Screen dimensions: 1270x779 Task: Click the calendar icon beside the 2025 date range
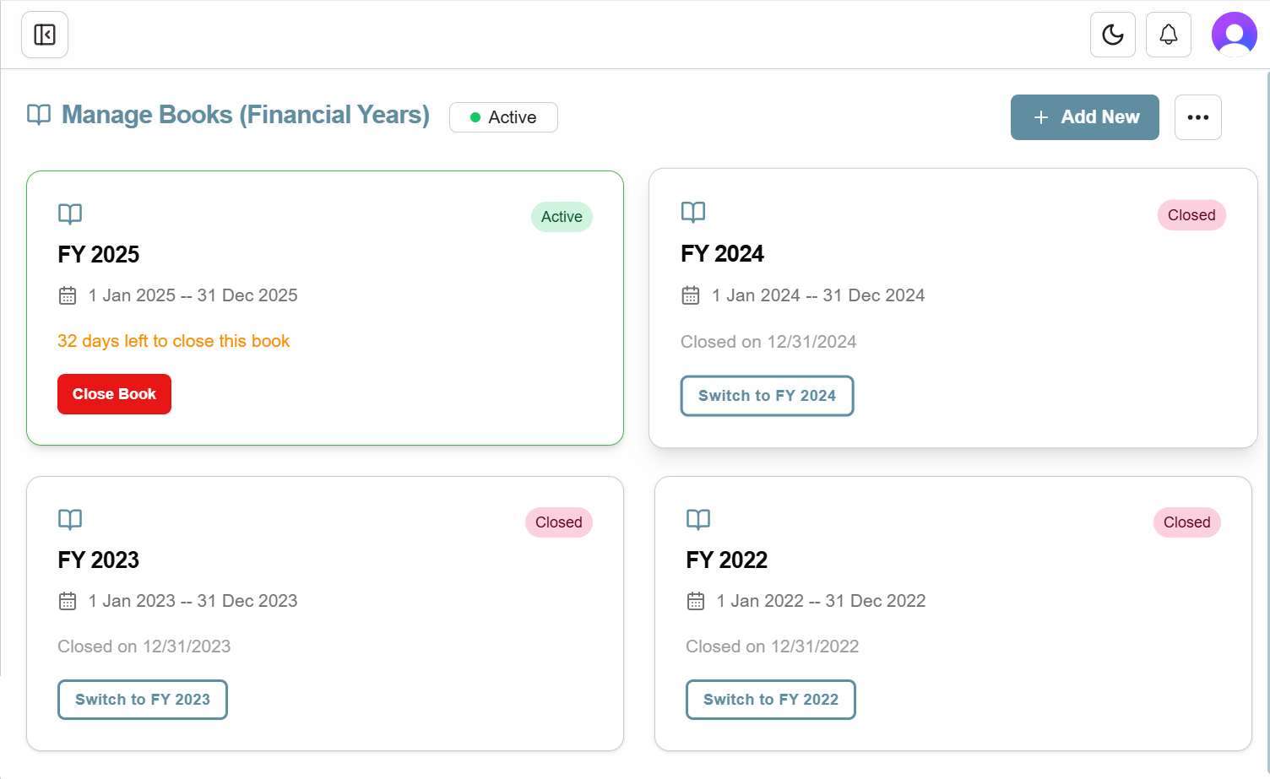[x=68, y=295]
